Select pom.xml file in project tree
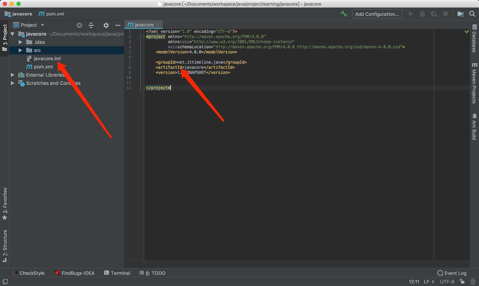This screenshot has width=479, height=286. 40,67
